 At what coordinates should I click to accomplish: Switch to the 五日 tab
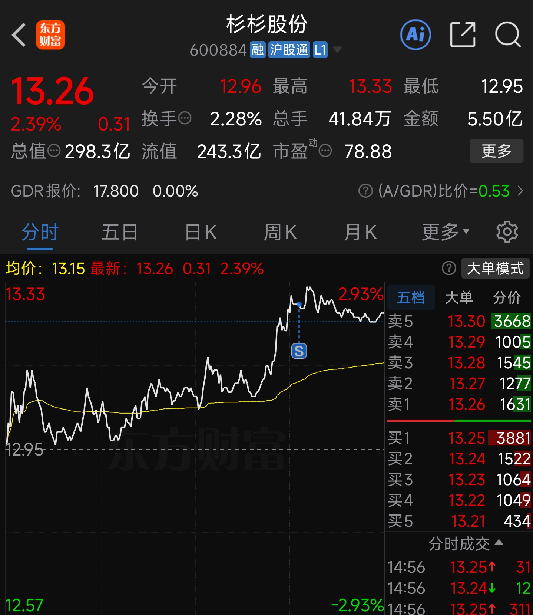[x=119, y=232]
